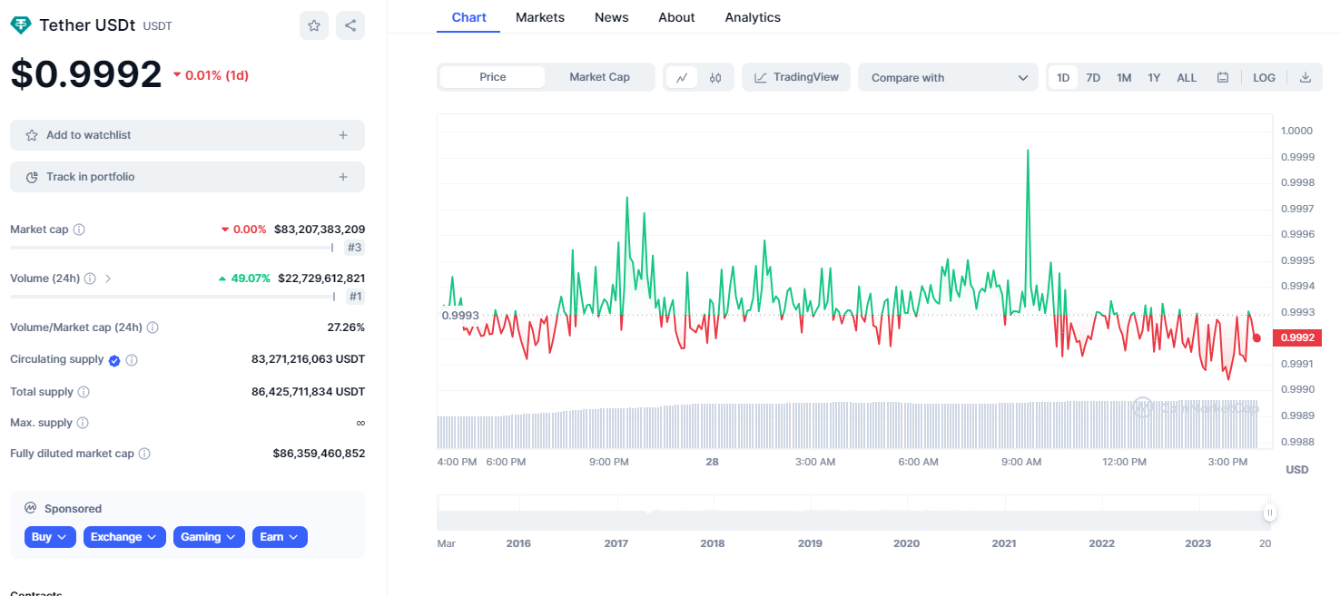Click the timeline range slider handle
Screen dimensions: 1340x596
click(1269, 513)
